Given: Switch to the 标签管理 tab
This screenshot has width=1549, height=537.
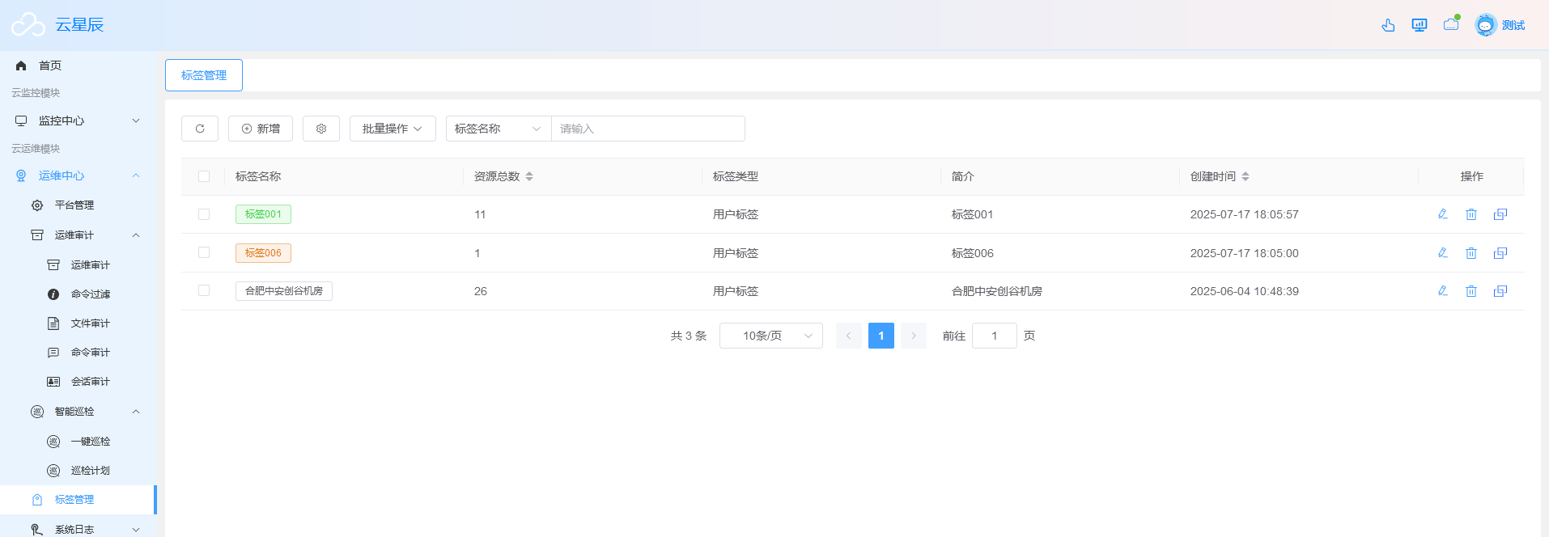Looking at the screenshot, I should [204, 75].
